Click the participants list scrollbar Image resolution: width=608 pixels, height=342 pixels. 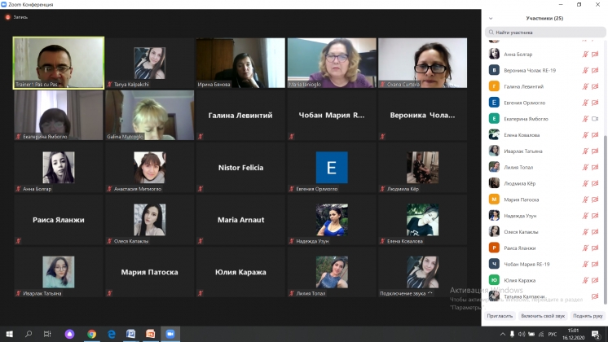click(x=606, y=219)
